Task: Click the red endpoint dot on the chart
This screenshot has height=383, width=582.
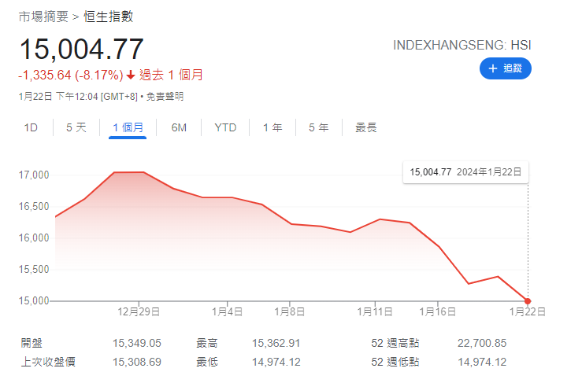Action: 528,300
